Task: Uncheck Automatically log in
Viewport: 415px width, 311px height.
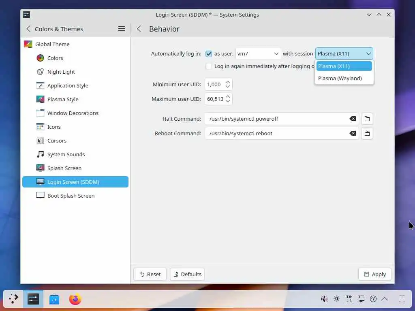Action: tap(209, 54)
